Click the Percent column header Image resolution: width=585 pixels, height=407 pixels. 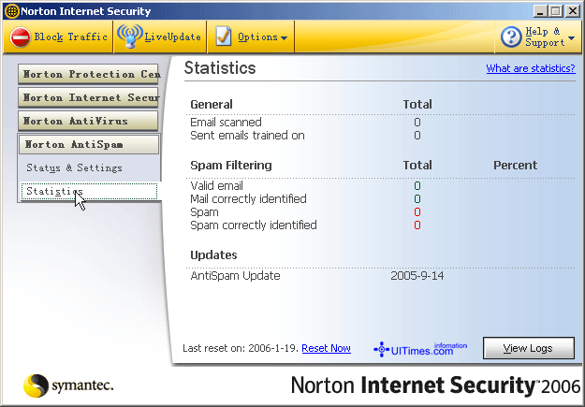click(x=515, y=166)
